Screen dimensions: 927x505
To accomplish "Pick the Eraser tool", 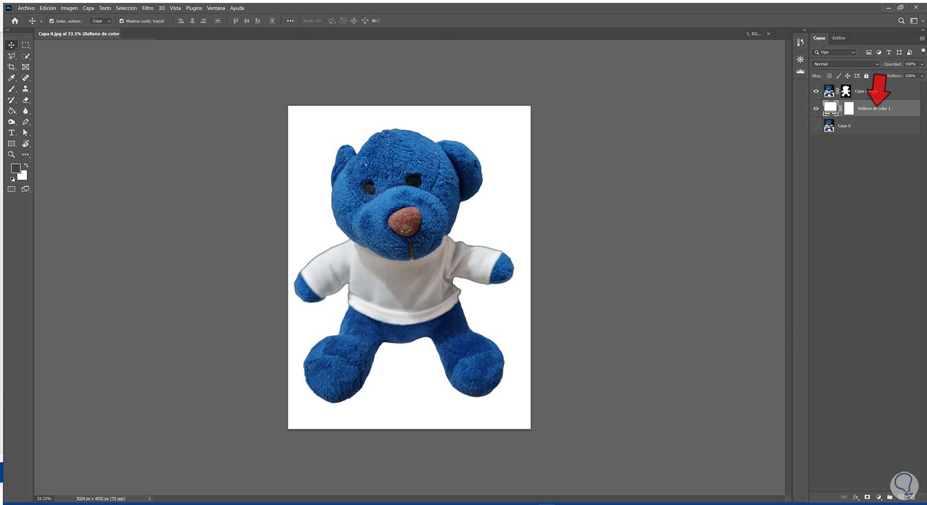I will point(25,100).
